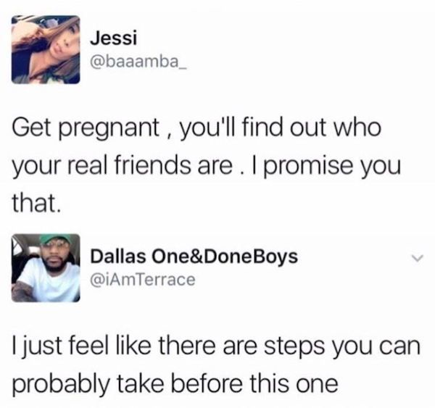
Task: Open Dallas One&DoneBoys profile picture
Action: pos(46,268)
